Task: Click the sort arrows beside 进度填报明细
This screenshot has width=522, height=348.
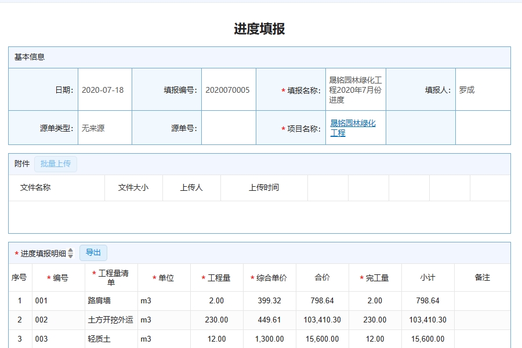Action: [70, 253]
